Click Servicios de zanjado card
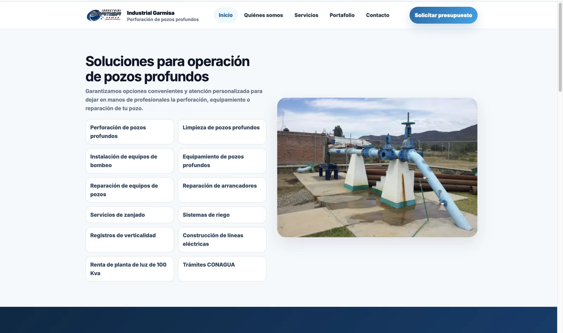 129,215
